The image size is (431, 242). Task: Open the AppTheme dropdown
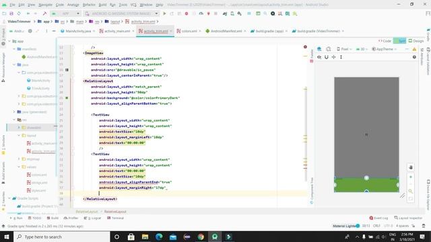point(385,49)
